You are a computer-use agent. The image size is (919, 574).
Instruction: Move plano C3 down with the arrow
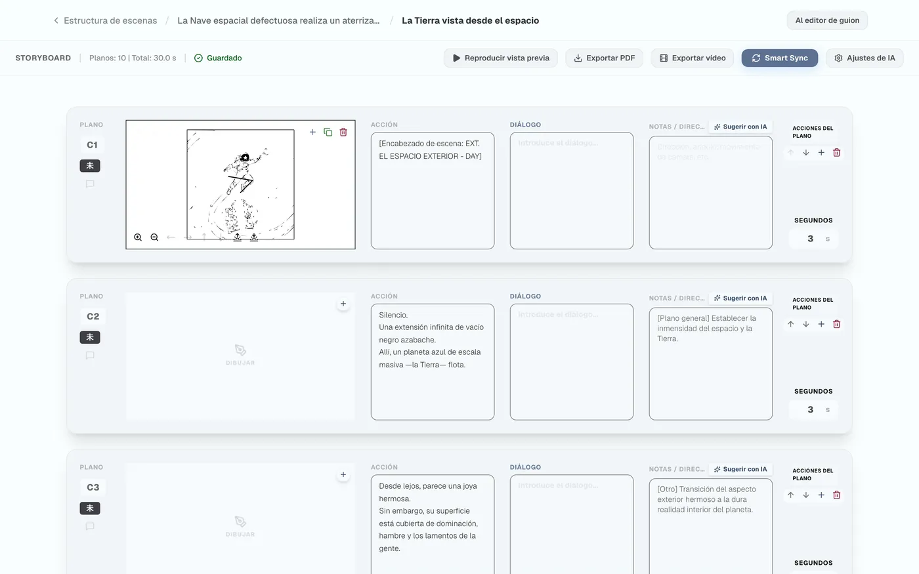point(805,495)
